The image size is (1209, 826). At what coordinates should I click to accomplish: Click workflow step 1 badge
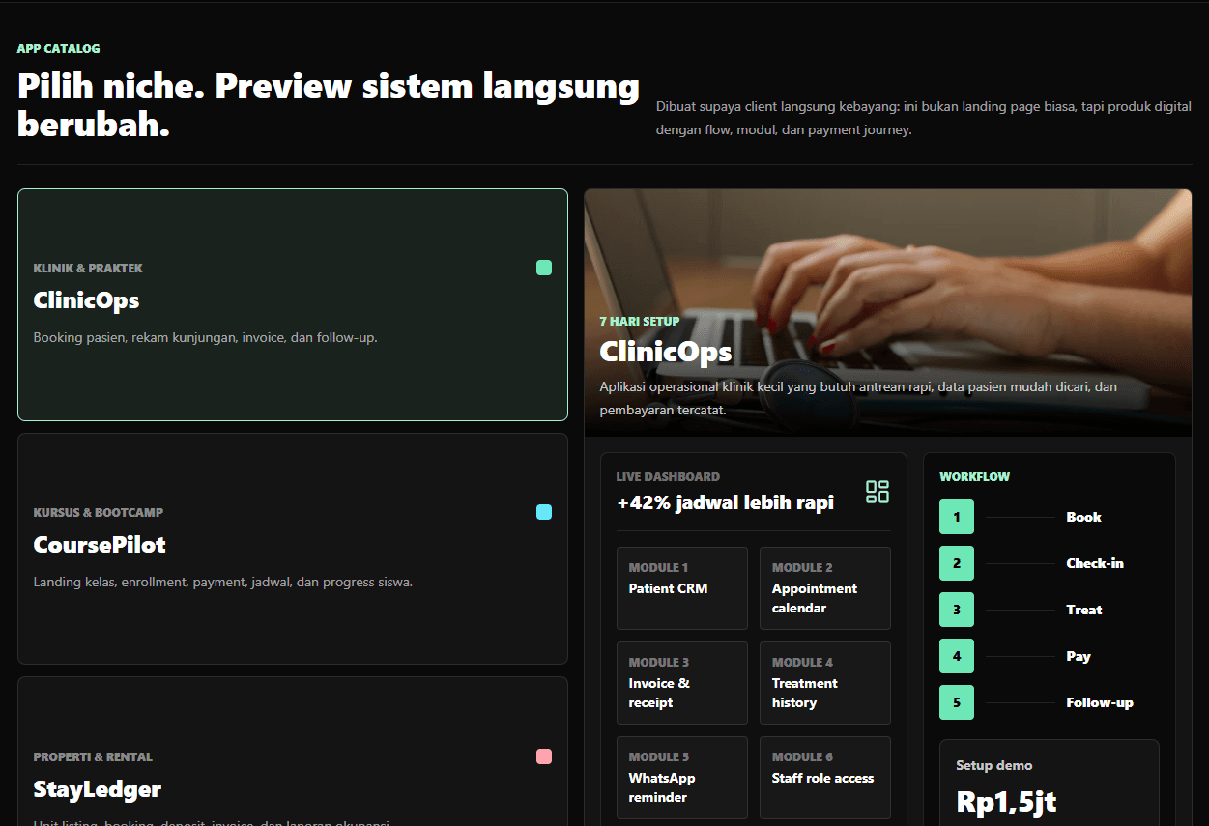click(957, 517)
